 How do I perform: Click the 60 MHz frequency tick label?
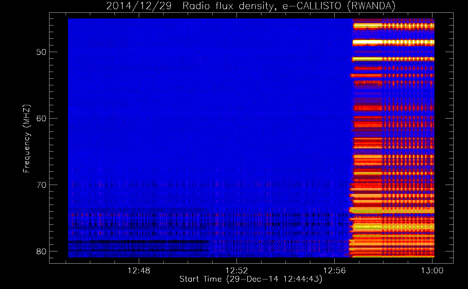click(x=41, y=118)
